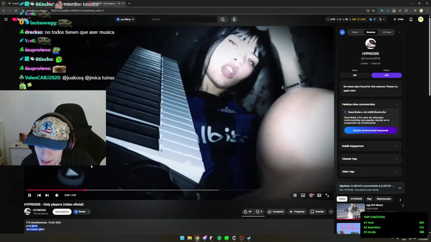Like the video with thumbs up
Screen dimensions: 431x242
click(247, 212)
